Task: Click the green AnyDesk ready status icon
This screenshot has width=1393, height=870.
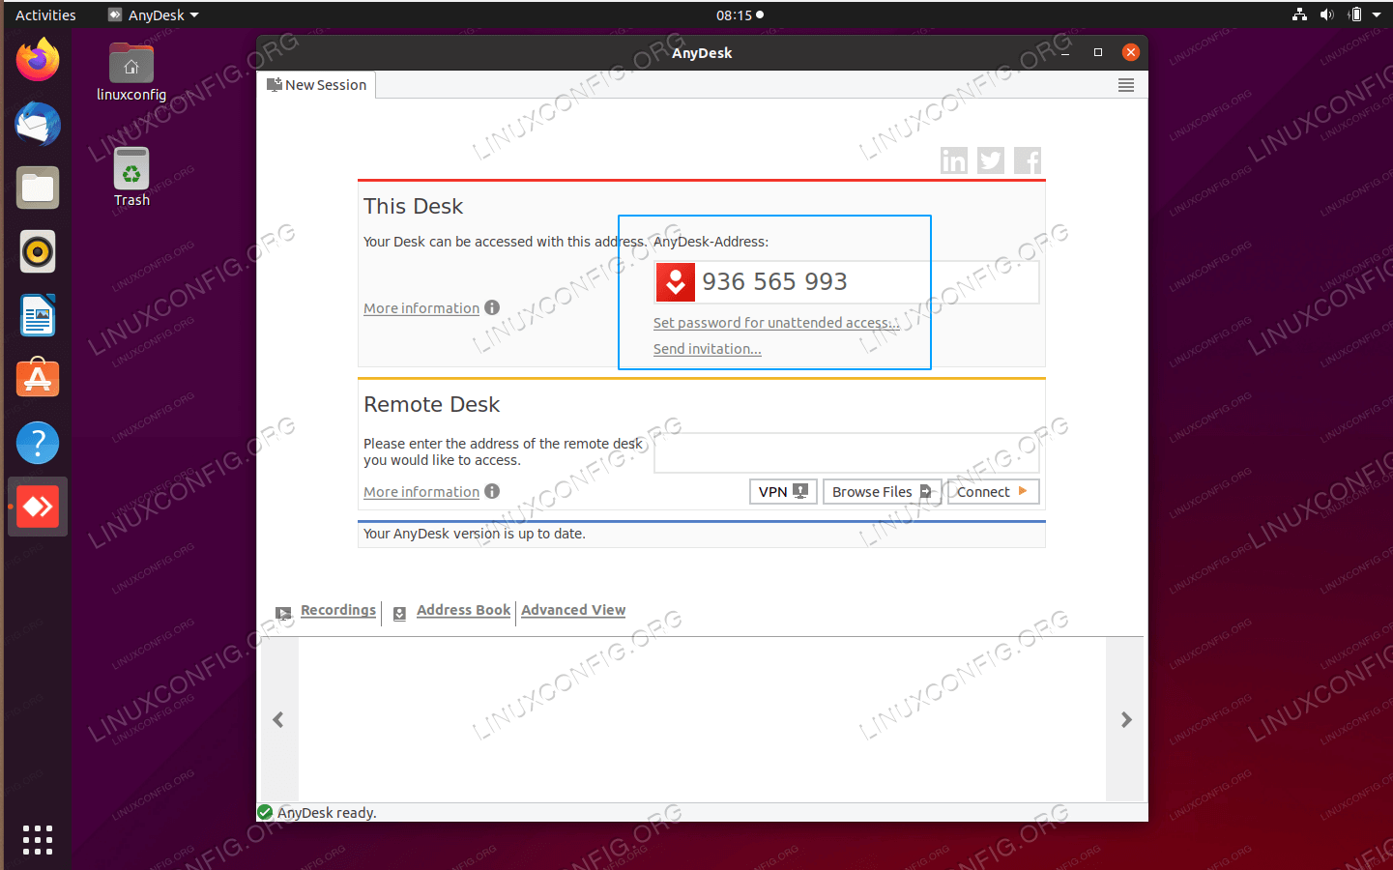Action: [265, 812]
